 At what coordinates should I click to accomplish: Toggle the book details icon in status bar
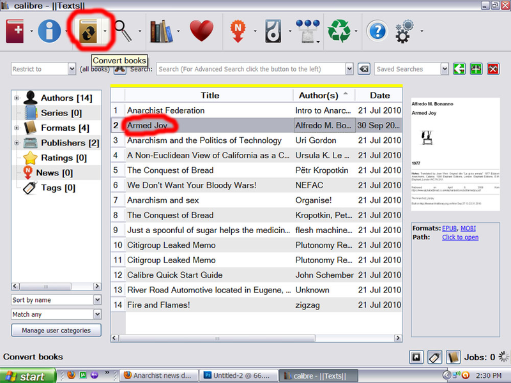click(x=454, y=357)
